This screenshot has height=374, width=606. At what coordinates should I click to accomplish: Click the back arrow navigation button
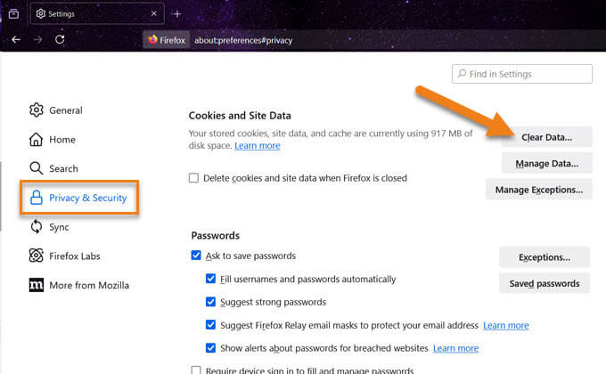[16, 39]
